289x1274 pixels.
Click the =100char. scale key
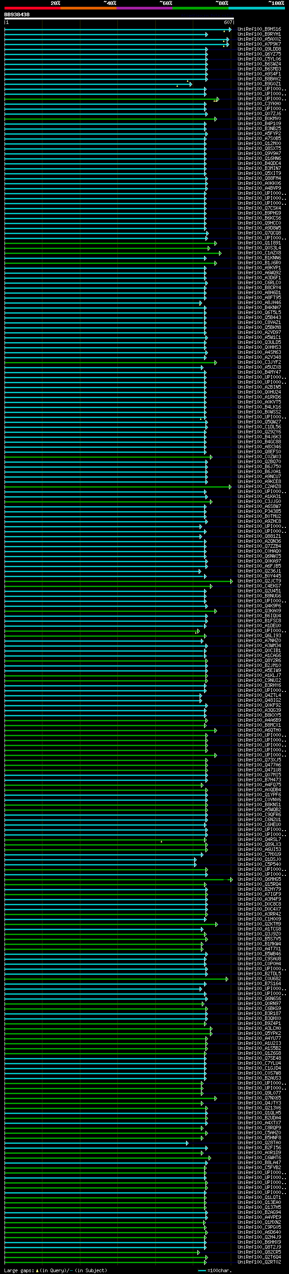[215, 1270]
